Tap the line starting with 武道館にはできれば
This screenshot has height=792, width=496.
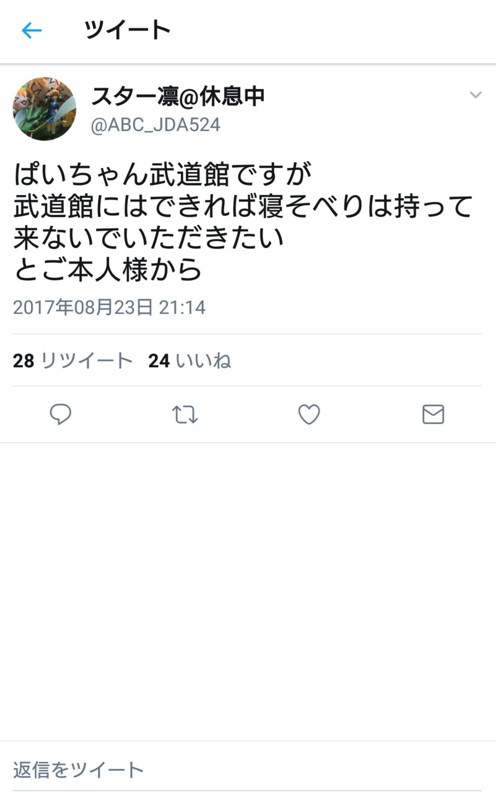243,206
